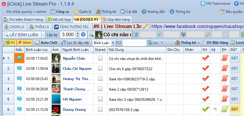
Task: Click the Auto Chốt button
Action: click(x=46, y=43)
